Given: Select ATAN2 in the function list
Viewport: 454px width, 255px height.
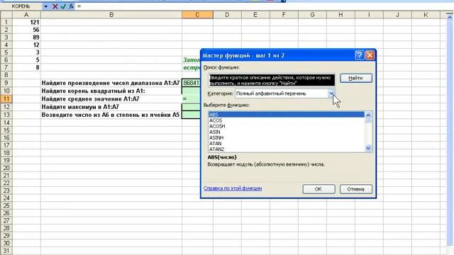Looking at the screenshot, I should point(286,149).
